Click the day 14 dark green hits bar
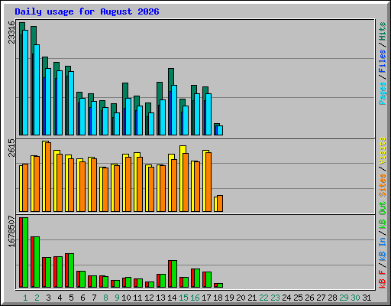 point(171,76)
